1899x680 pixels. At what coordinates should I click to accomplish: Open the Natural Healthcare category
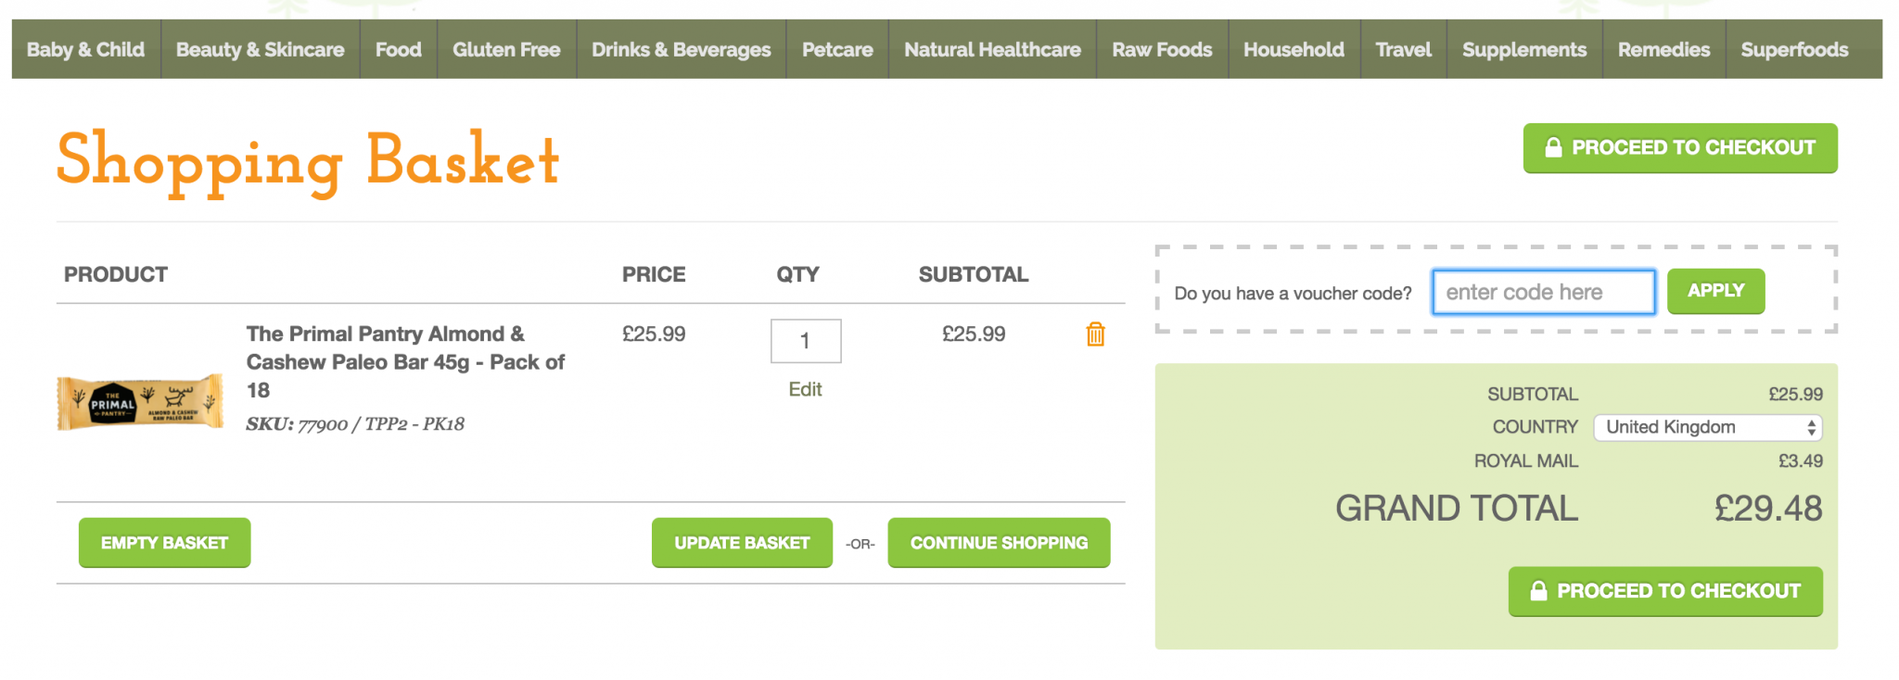tap(992, 50)
